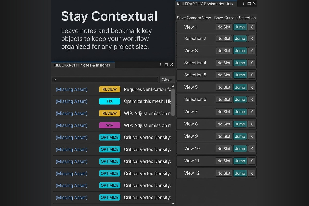
Task: Focus the notes search input field
Action: [105, 80]
